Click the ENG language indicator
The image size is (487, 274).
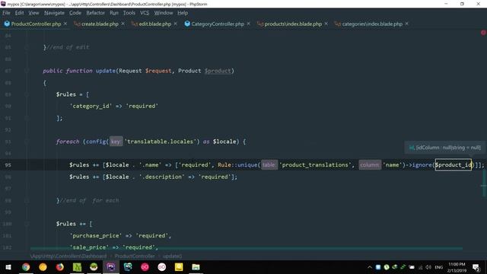tap(438, 267)
